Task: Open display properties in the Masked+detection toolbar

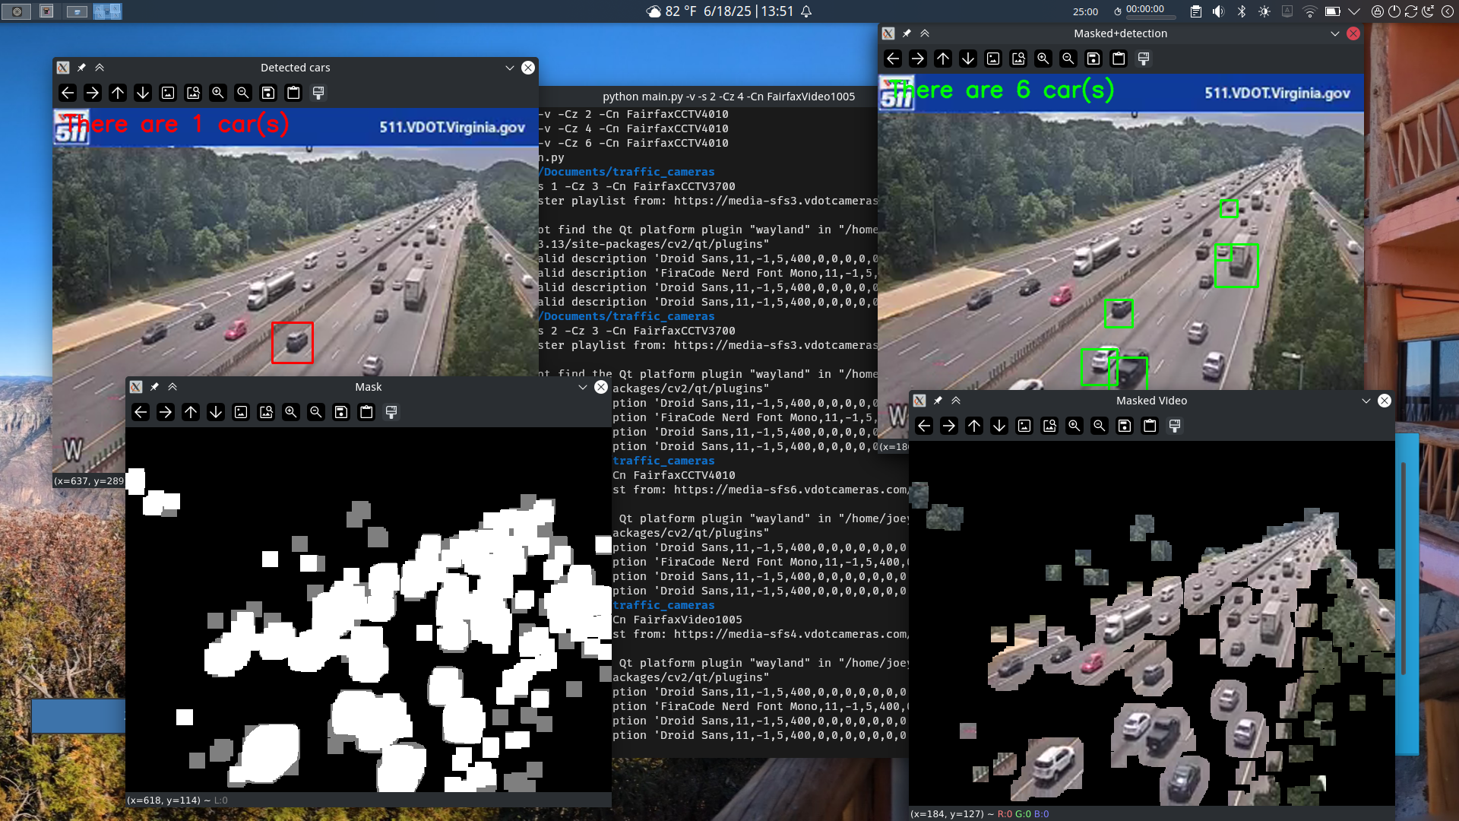Action: click(x=1144, y=59)
